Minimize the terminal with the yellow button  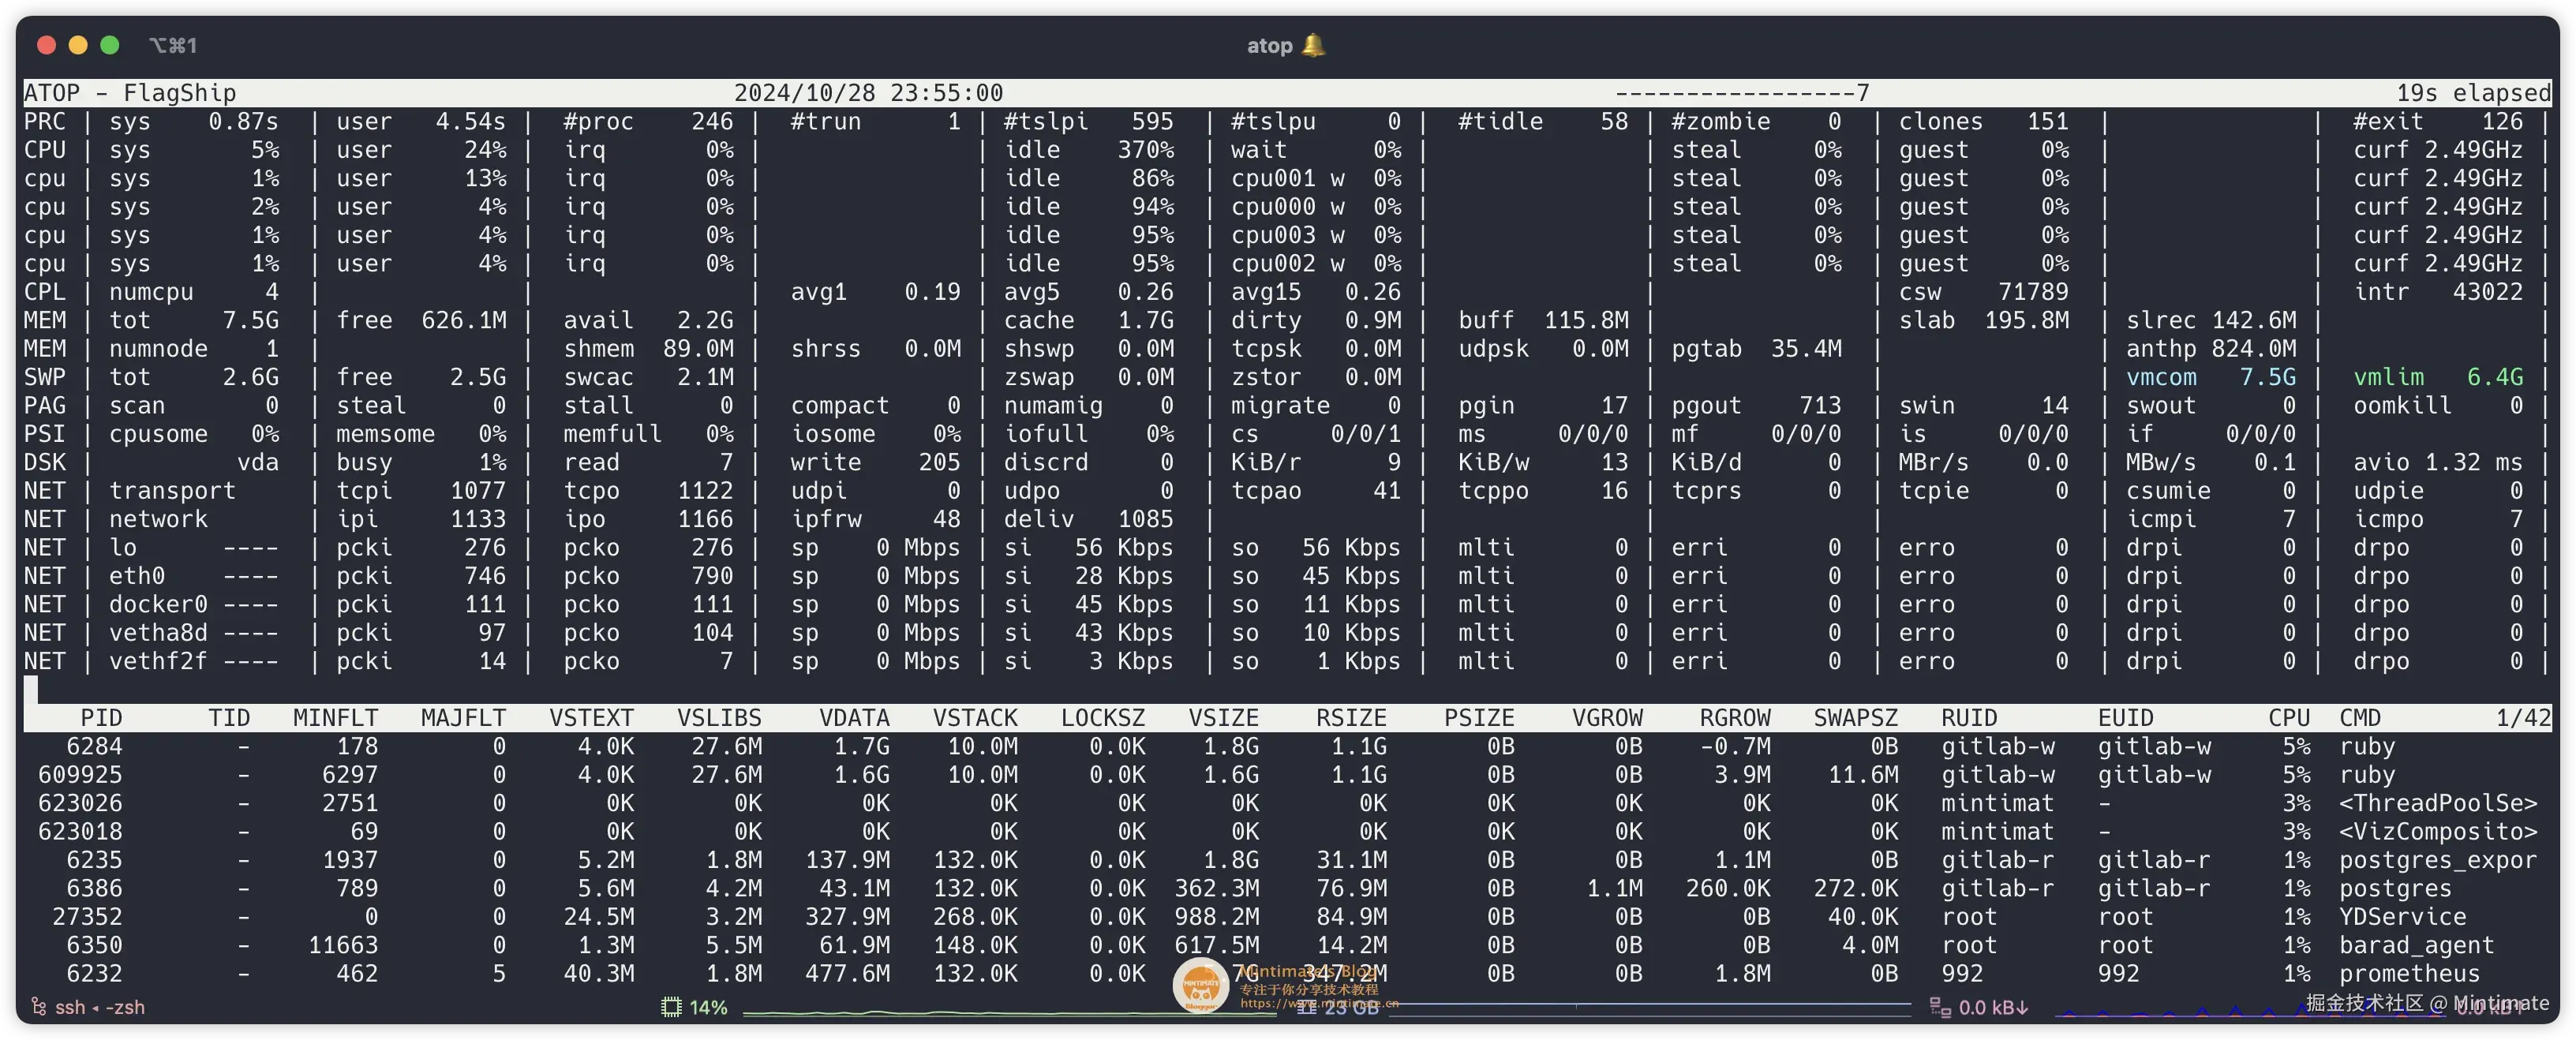(78, 45)
